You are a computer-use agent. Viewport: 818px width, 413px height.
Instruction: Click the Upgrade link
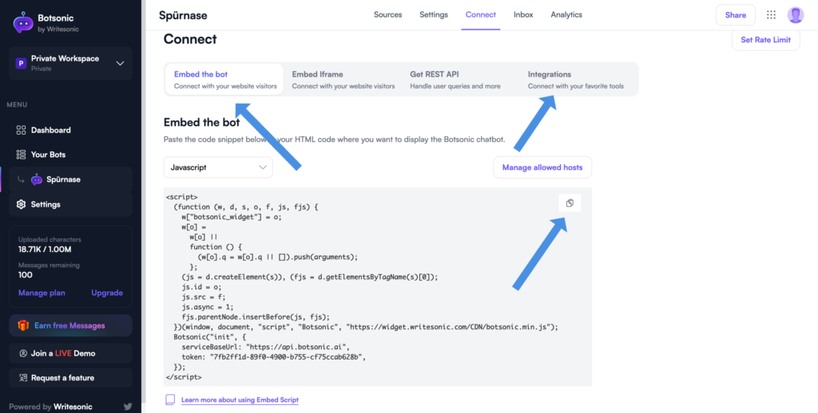coord(107,293)
